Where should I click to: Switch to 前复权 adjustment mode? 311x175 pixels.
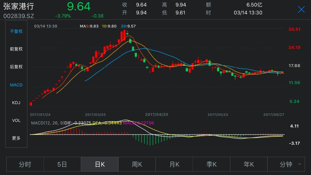[16, 49]
